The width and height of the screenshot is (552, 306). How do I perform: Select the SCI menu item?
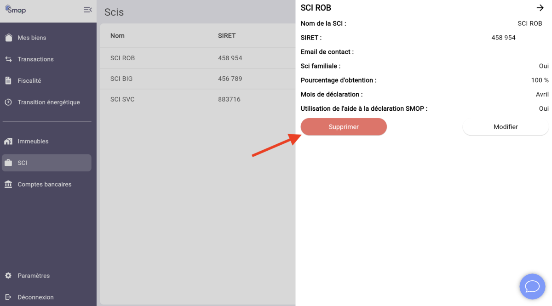click(x=46, y=163)
